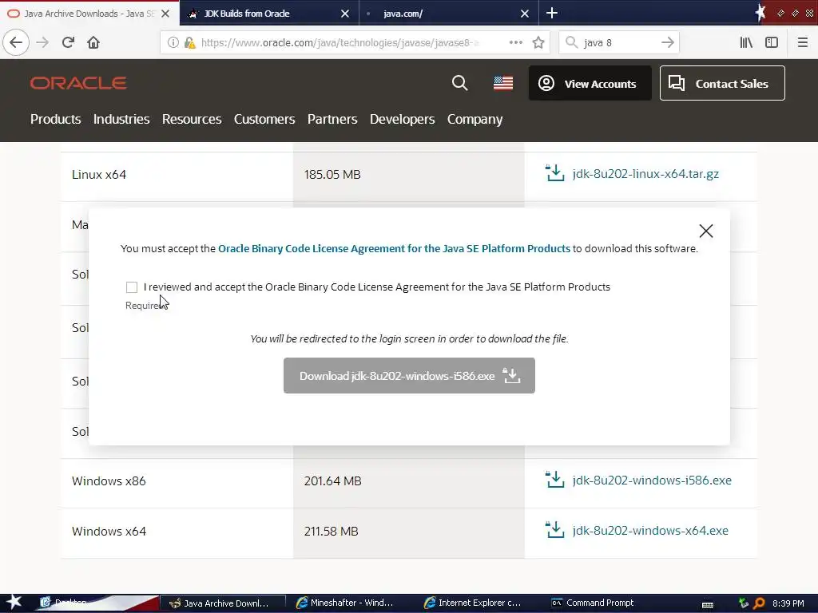Open a new browser tab
This screenshot has height=613, width=818.
tap(552, 13)
